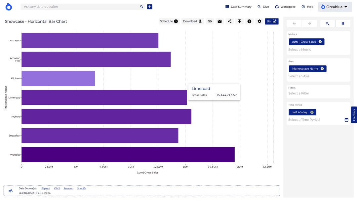Open chart settings gear icon
Screen dimensions: 357x201
coord(259,21)
